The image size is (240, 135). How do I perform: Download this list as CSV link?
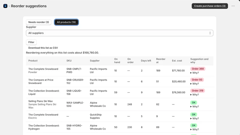[x=43, y=48]
